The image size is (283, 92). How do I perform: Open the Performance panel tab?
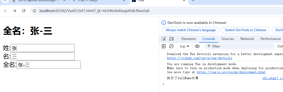pyautogui.click(x=270, y=39)
